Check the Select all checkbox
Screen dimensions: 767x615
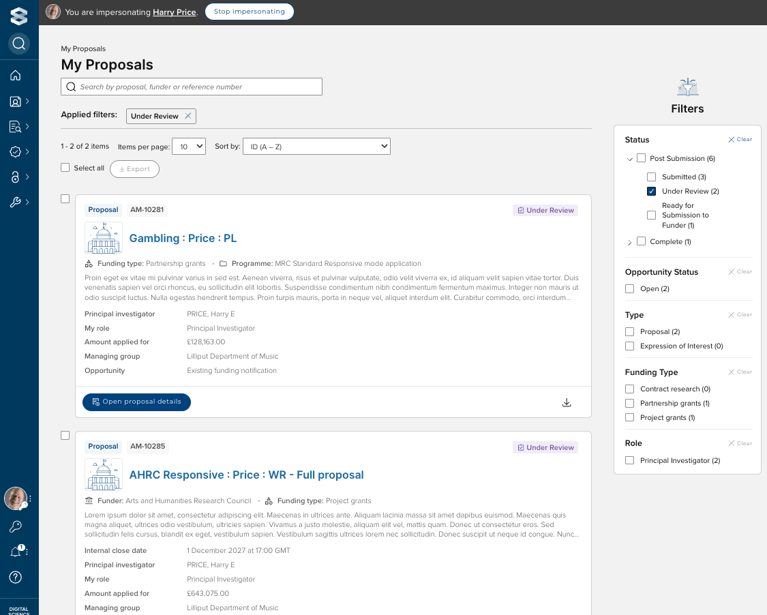point(65,168)
